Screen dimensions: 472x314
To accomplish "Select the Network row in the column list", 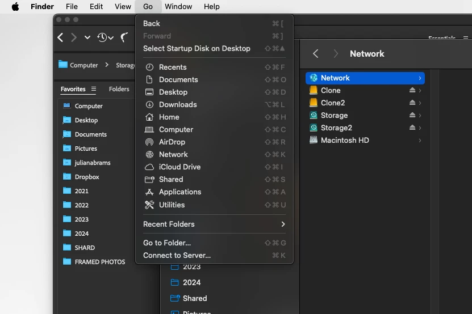I will click(365, 78).
